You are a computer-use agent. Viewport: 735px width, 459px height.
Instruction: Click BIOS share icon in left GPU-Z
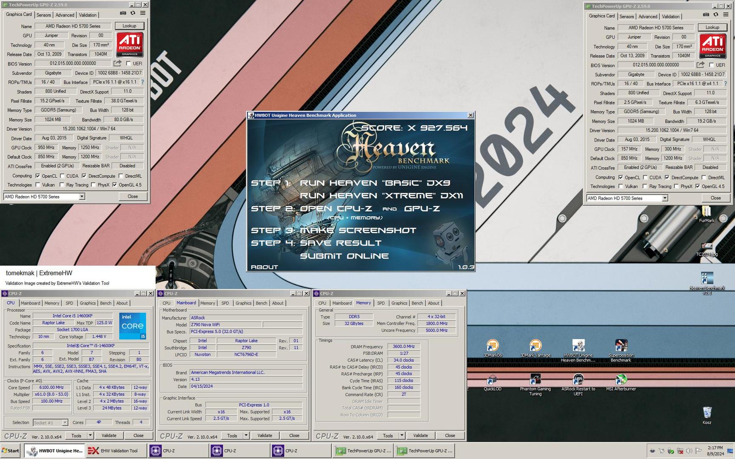coord(117,63)
